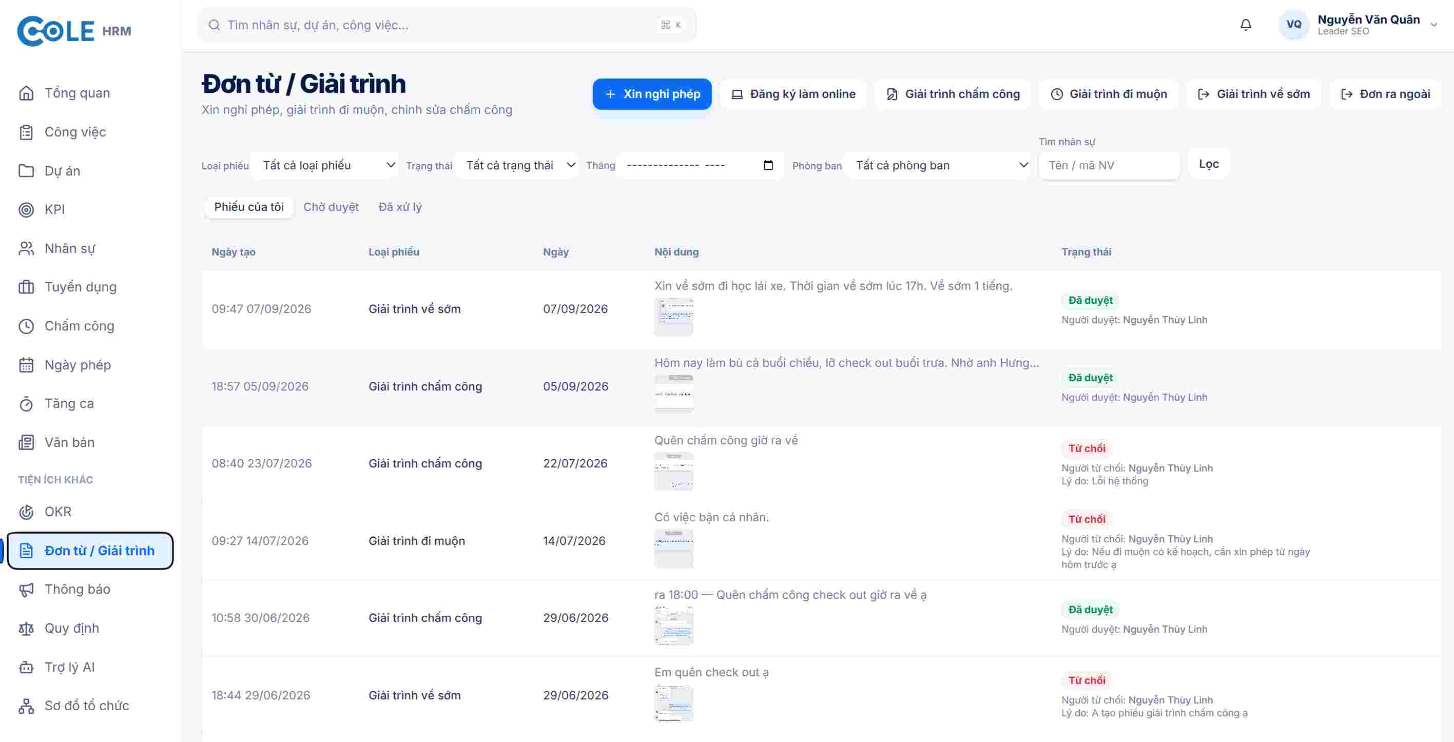Open the Phòng ban dropdown
This screenshot has height=742, width=1454.
click(938, 165)
